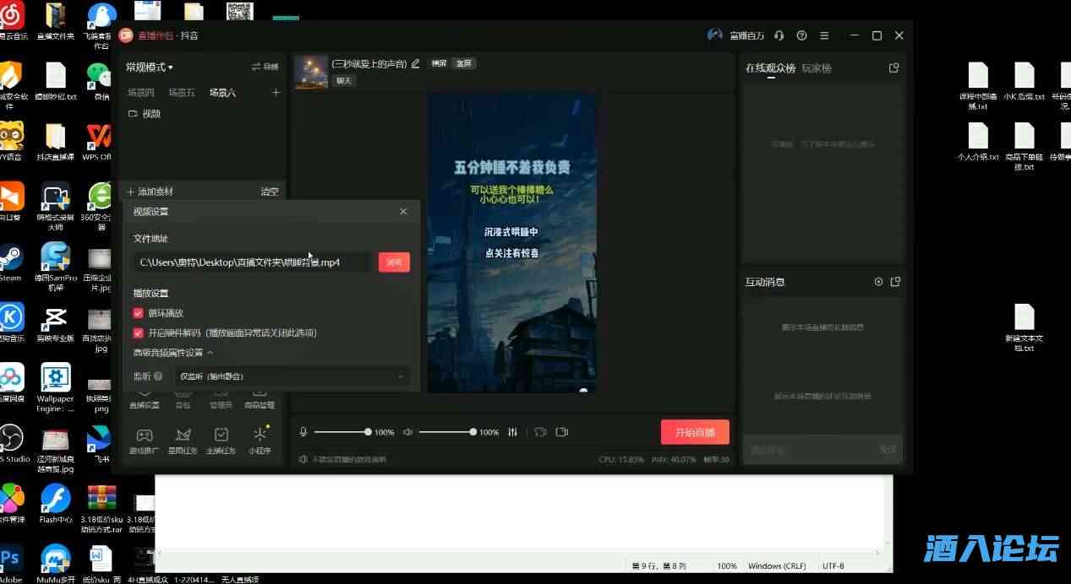Screen dimensions: 1071x584
Task: Open the audio mixer icon near volume sliders
Action: (512, 431)
